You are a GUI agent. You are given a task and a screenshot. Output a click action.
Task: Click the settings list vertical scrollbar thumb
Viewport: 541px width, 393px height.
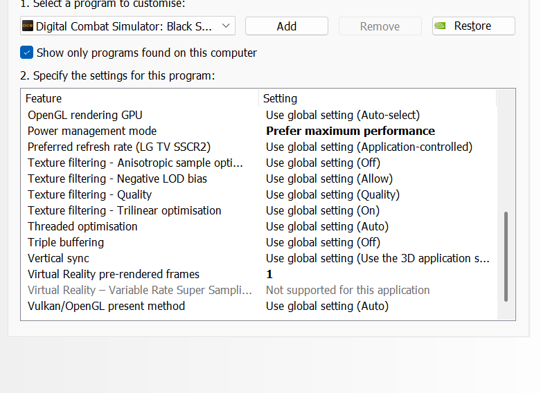coord(506,256)
